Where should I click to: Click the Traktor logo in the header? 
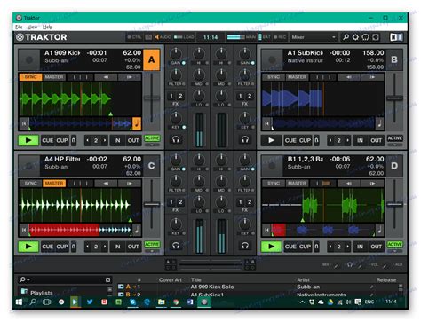[42, 37]
